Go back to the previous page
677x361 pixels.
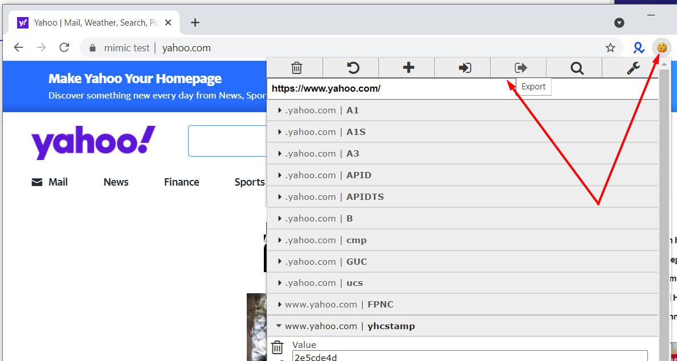click(x=19, y=47)
